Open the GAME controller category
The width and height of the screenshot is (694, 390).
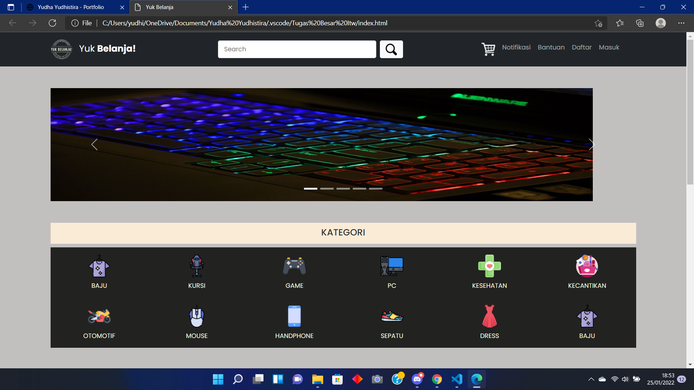(x=294, y=272)
